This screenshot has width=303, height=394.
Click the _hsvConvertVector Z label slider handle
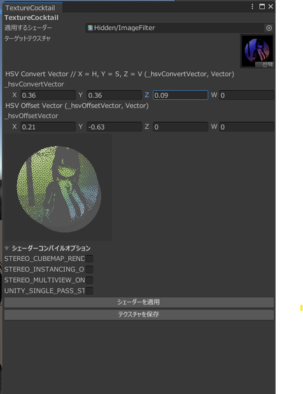pos(146,95)
